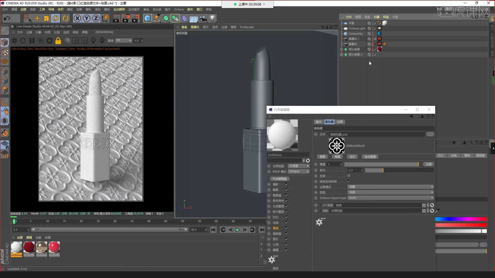The image size is (495, 278).
Task: Toggle the 漫射 channel checkbox
Action: pos(287,184)
